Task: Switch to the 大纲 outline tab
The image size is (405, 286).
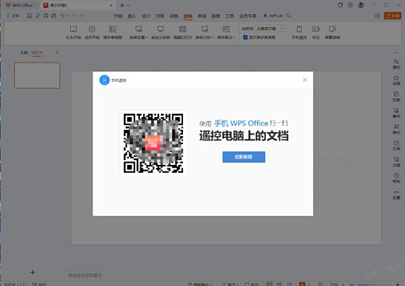Action: (x=24, y=52)
